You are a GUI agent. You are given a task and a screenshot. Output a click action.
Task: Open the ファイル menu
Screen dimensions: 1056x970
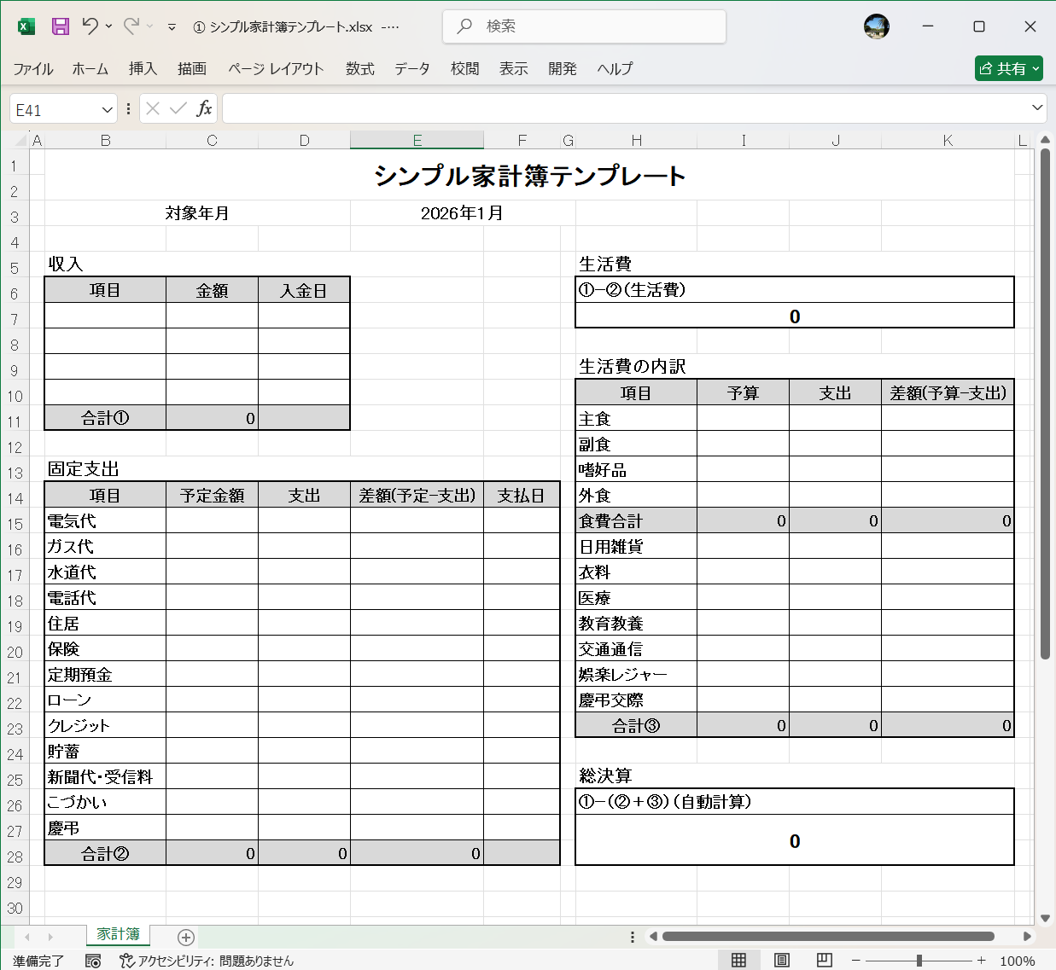pos(32,69)
